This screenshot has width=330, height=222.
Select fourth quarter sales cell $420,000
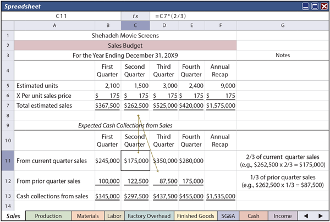pos(192,106)
